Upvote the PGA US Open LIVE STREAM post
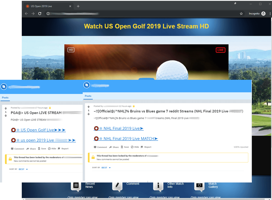Image resolution: width=272 pixels, height=200 pixels. coord(6,108)
